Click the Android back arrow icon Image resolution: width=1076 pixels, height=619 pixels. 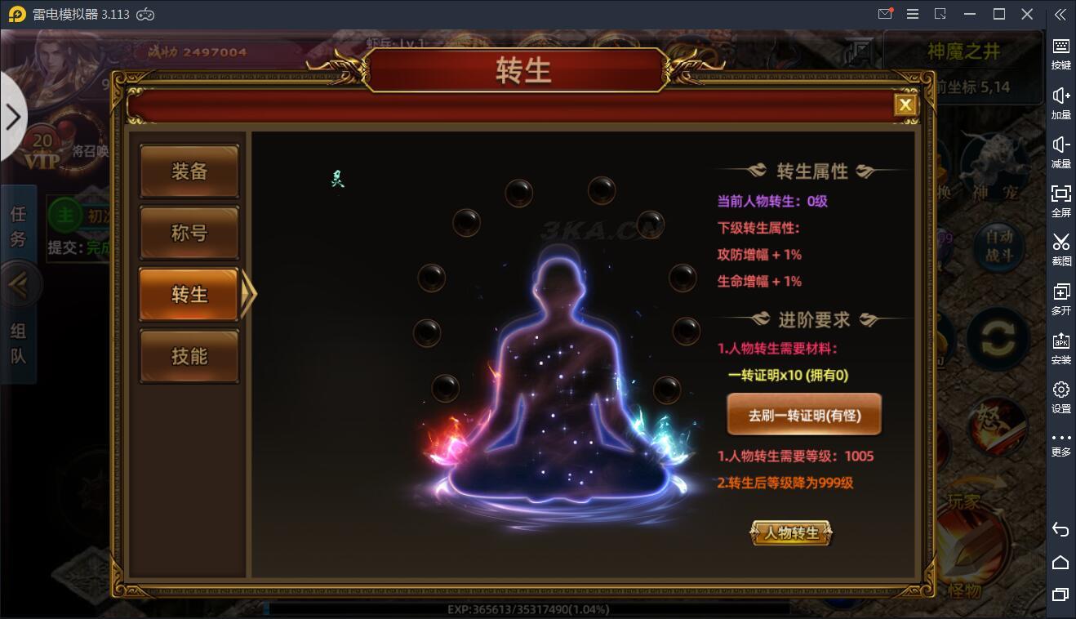[1060, 530]
